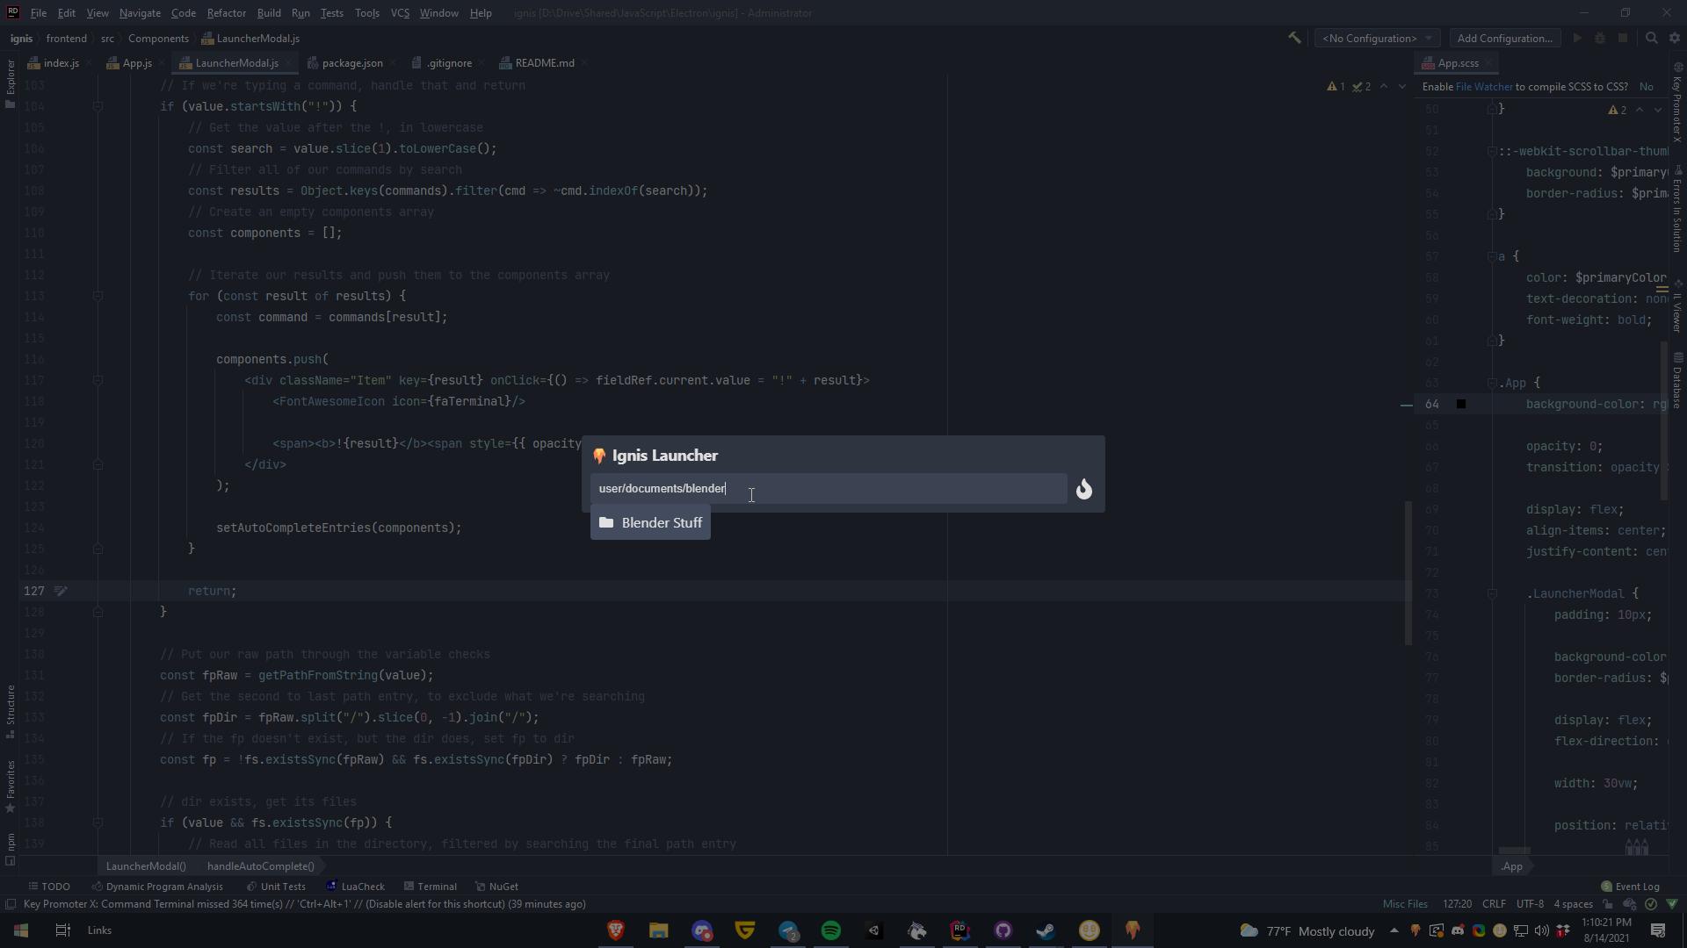Click 4 spaces indent setting
Image resolution: width=1687 pixels, height=948 pixels.
(1573, 904)
